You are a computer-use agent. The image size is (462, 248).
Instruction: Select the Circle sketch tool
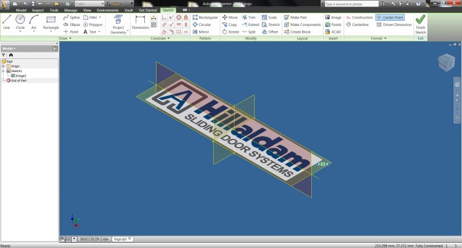click(20, 22)
